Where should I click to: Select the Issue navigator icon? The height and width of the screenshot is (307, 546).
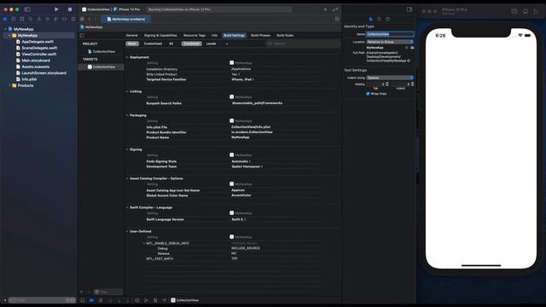click(39, 19)
